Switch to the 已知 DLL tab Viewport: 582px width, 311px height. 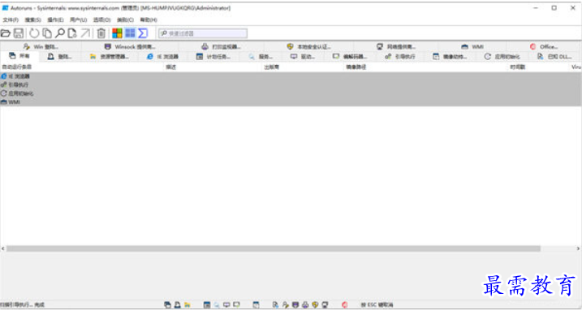pos(554,57)
